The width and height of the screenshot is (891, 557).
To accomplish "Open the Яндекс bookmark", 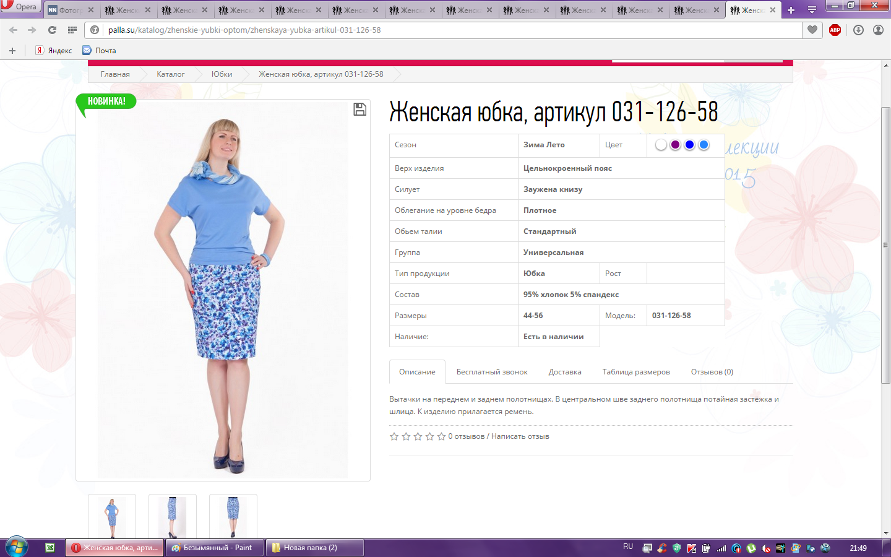I will (54, 51).
